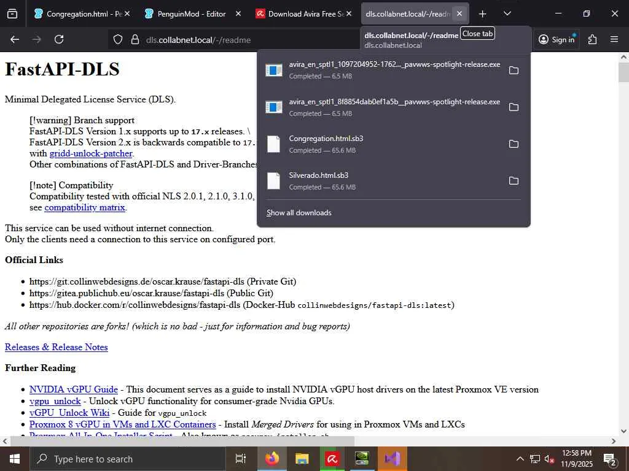Open Firefox View button in tab bar

(12, 14)
